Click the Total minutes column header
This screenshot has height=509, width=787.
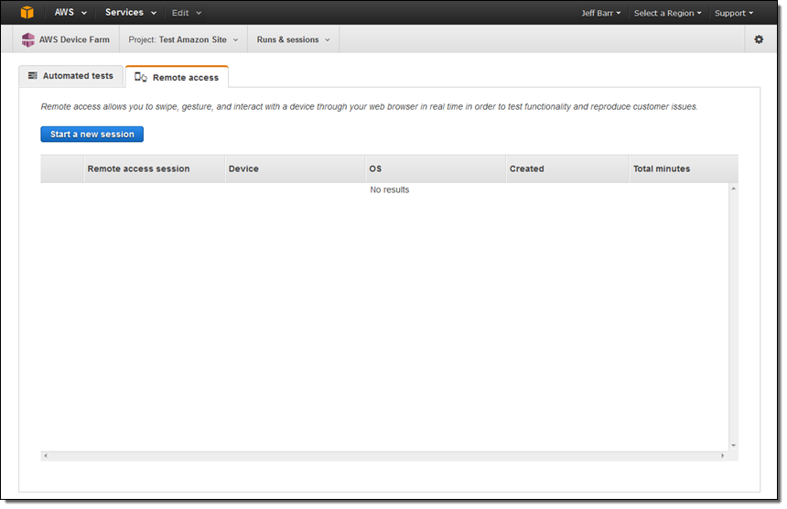coord(661,169)
